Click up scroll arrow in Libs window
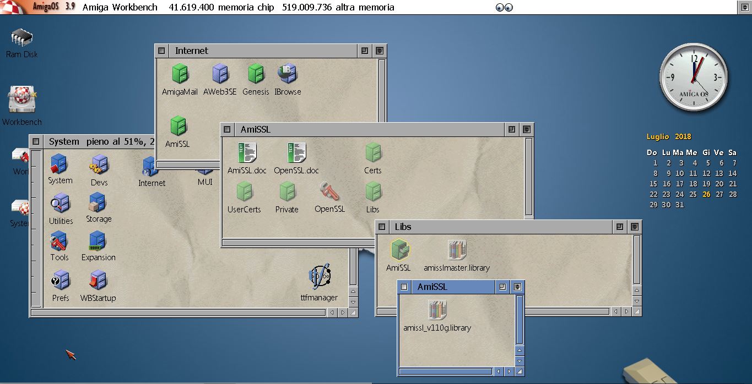Image resolution: width=752 pixels, height=384 pixels. pyautogui.click(x=636, y=290)
